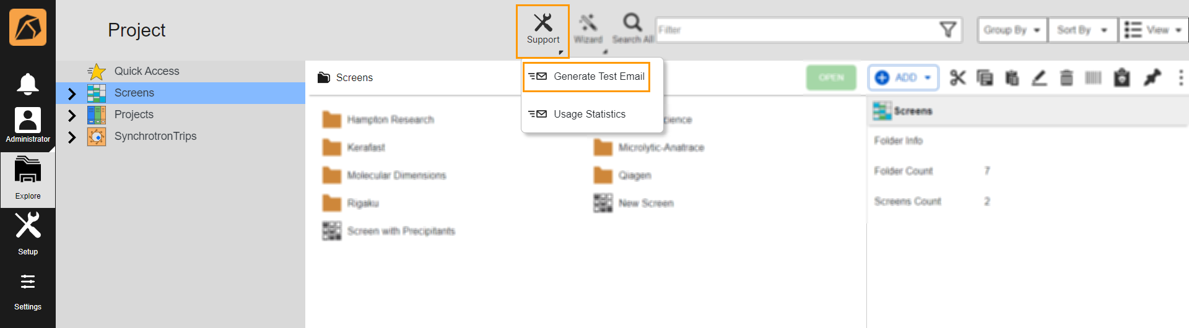
Task: Select Usage Statistics menu item
Action: [589, 114]
